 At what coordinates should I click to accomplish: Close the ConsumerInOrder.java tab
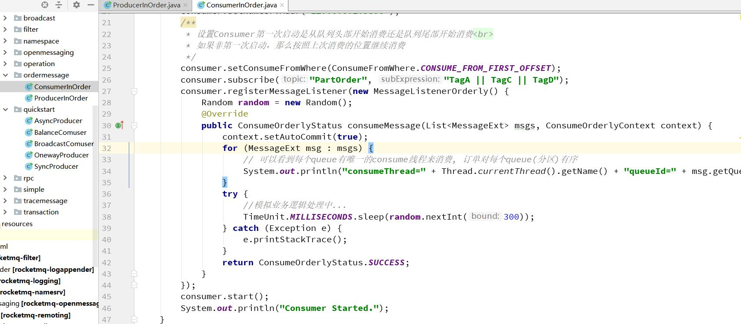pyautogui.click(x=282, y=5)
